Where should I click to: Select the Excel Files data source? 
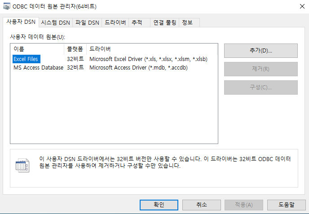(x=26, y=59)
